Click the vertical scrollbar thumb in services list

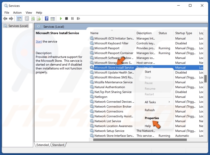point(205,79)
